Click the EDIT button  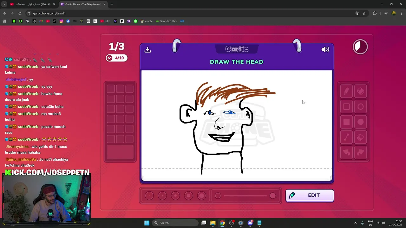click(x=310, y=195)
